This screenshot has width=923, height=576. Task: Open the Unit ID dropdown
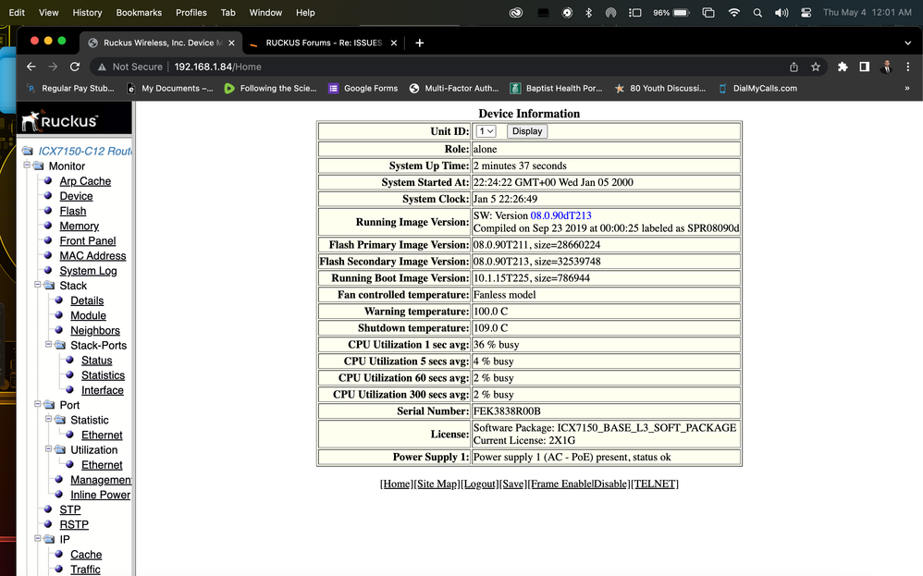point(486,131)
